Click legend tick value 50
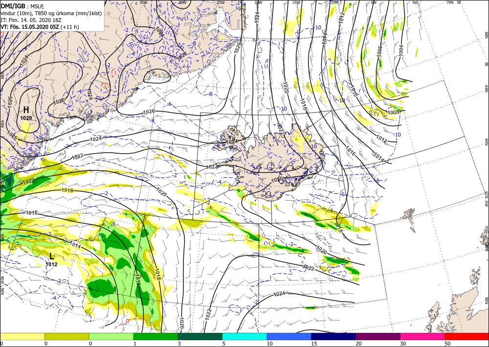 point(447,344)
